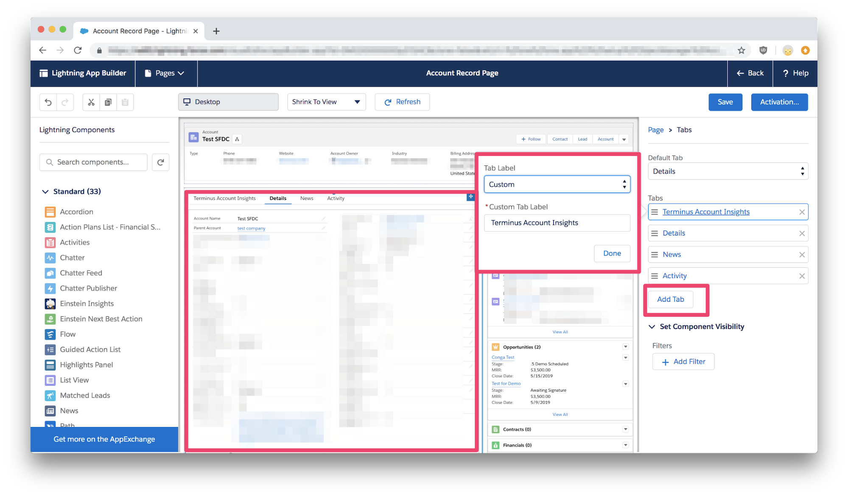Screen dimensions: 848x497
Task: Open the Shrink To View dropdown
Action: 326,102
